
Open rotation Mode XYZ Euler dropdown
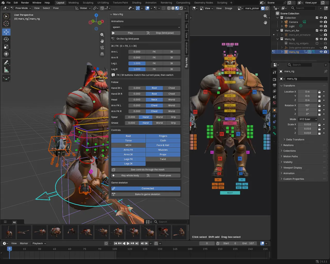pos(308,119)
